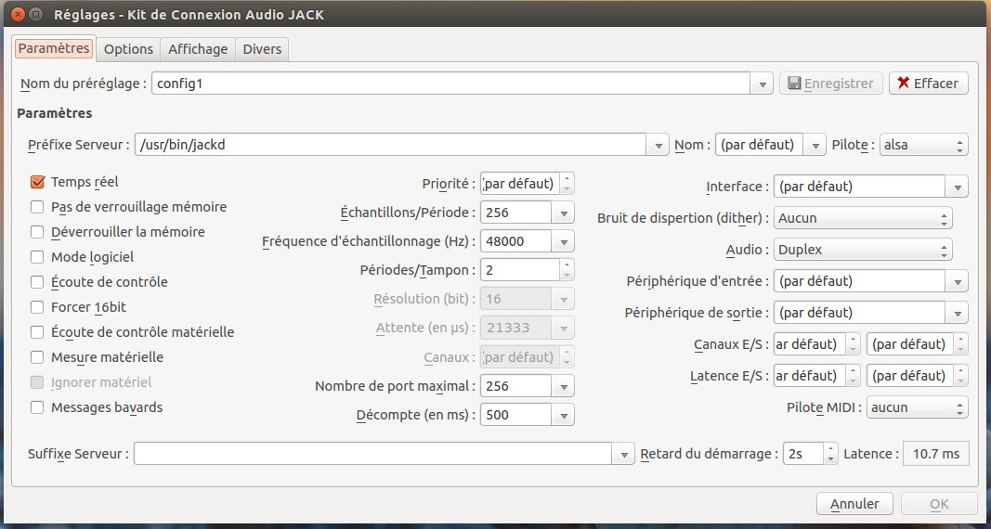Image resolution: width=991 pixels, height=529 pixels.
Task: Click the floppy disk icon on Enregistrer
Action: tap(794, 84)
